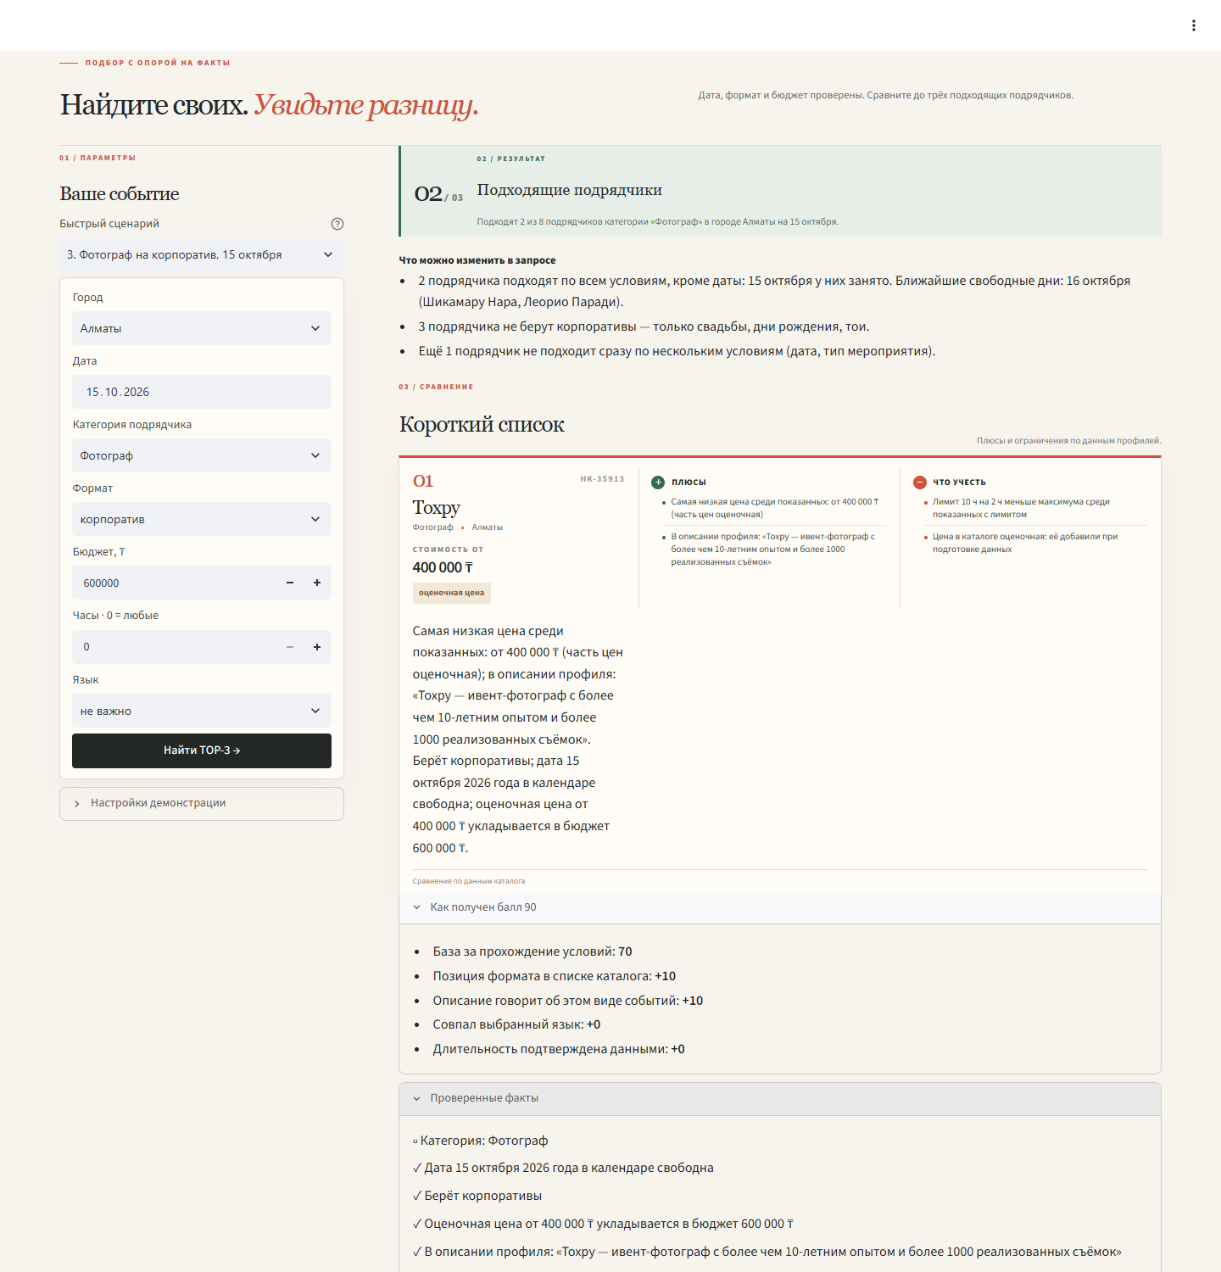Click the price 400 000 ₸
Screen dimensions: 1221x1272
[x=443, y=567]
